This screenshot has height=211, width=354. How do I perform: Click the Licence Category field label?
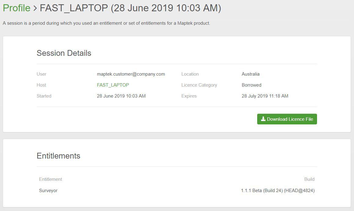199,85
